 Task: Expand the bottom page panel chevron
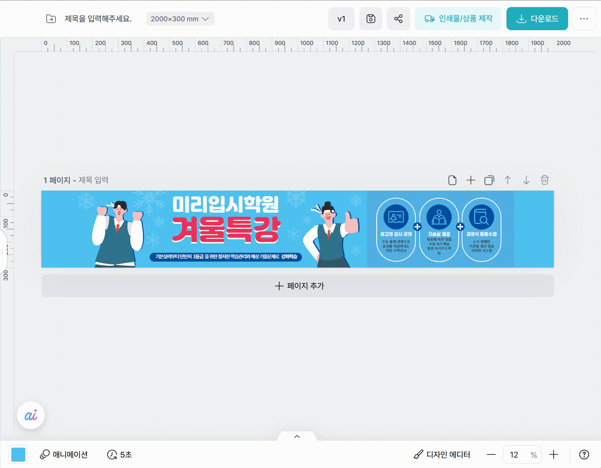[x=297, y=436]
